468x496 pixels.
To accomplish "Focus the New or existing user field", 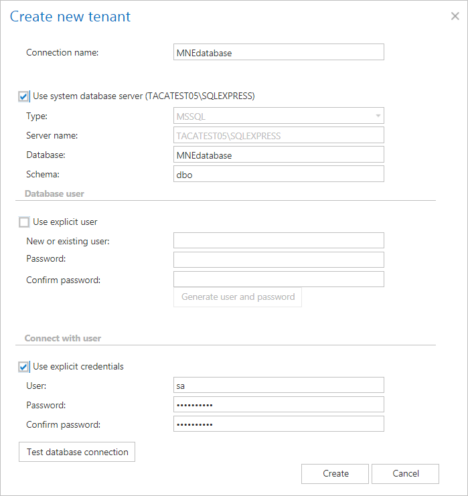I will pos(278,240).
